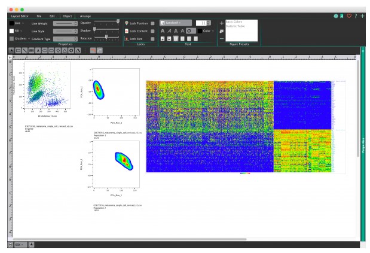Select the bold triangle tool
Screen dimensions: 370x253
tap(78, 50)
